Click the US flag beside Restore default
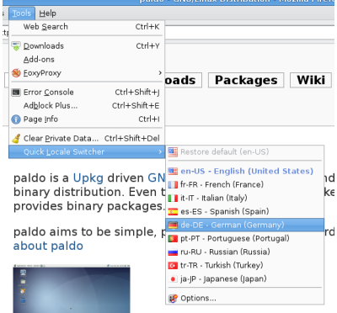 click(173, 152)
